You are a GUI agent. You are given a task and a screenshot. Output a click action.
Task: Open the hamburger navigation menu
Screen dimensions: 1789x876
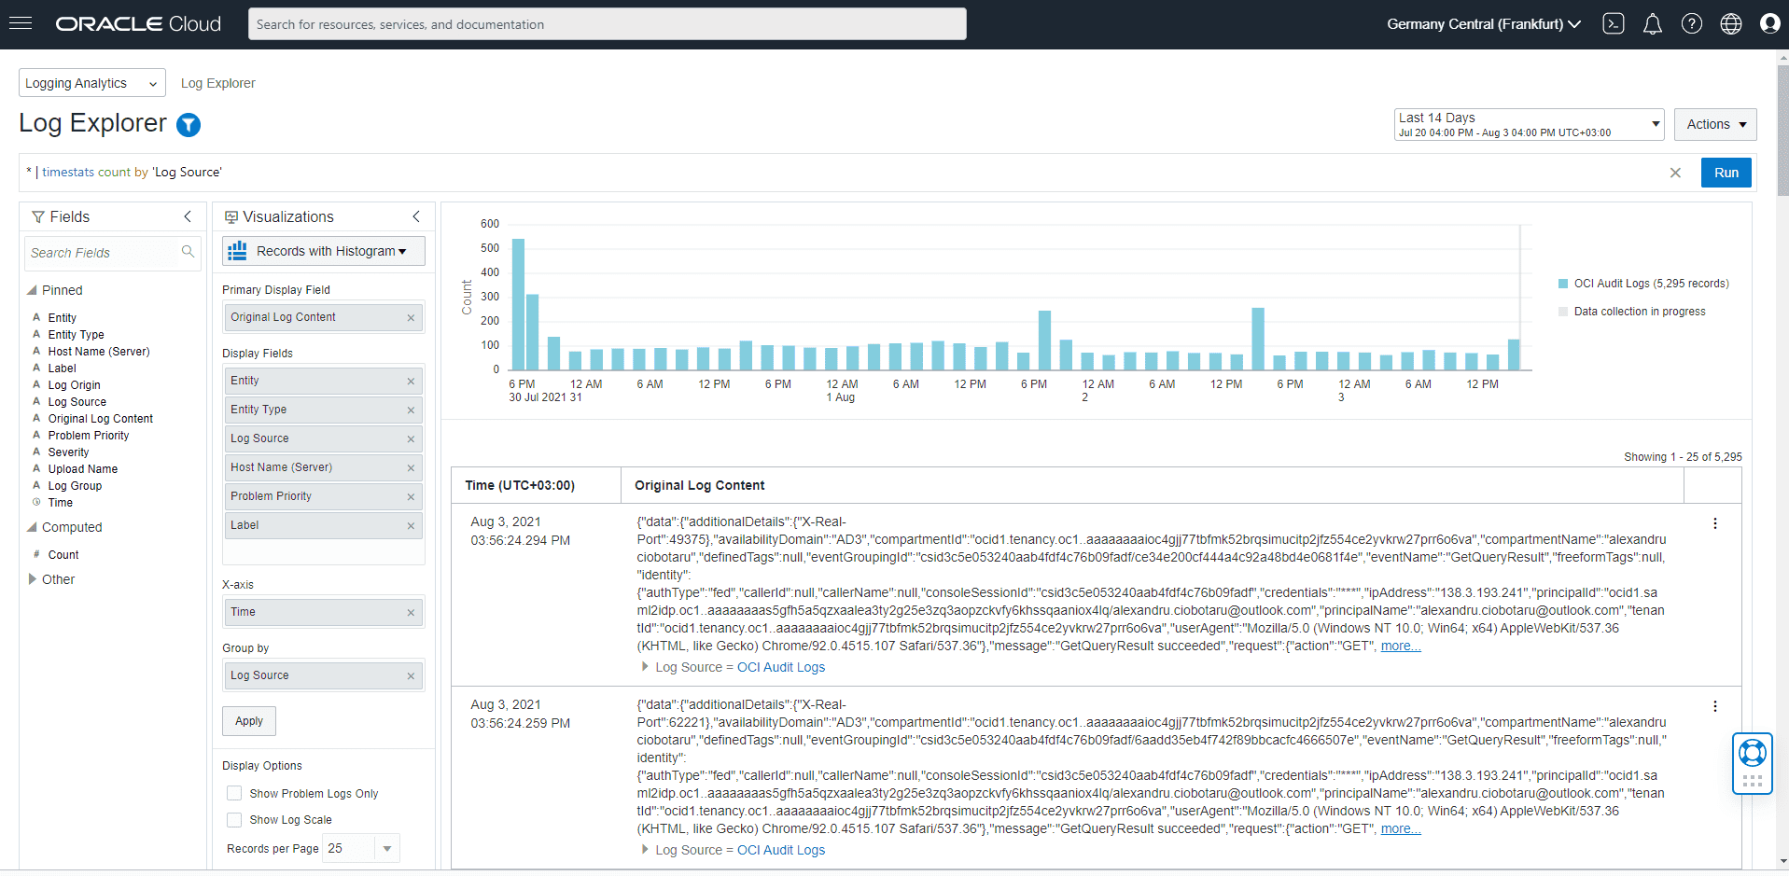pyautogui.click(x=21, y=23)
